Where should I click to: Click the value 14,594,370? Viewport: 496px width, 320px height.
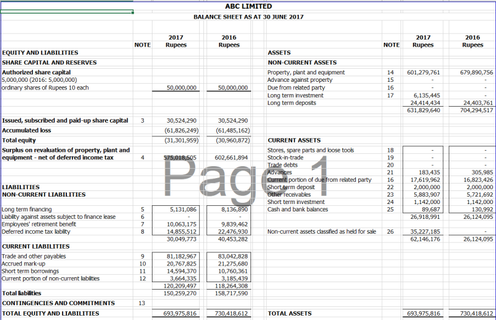point(181,271)
